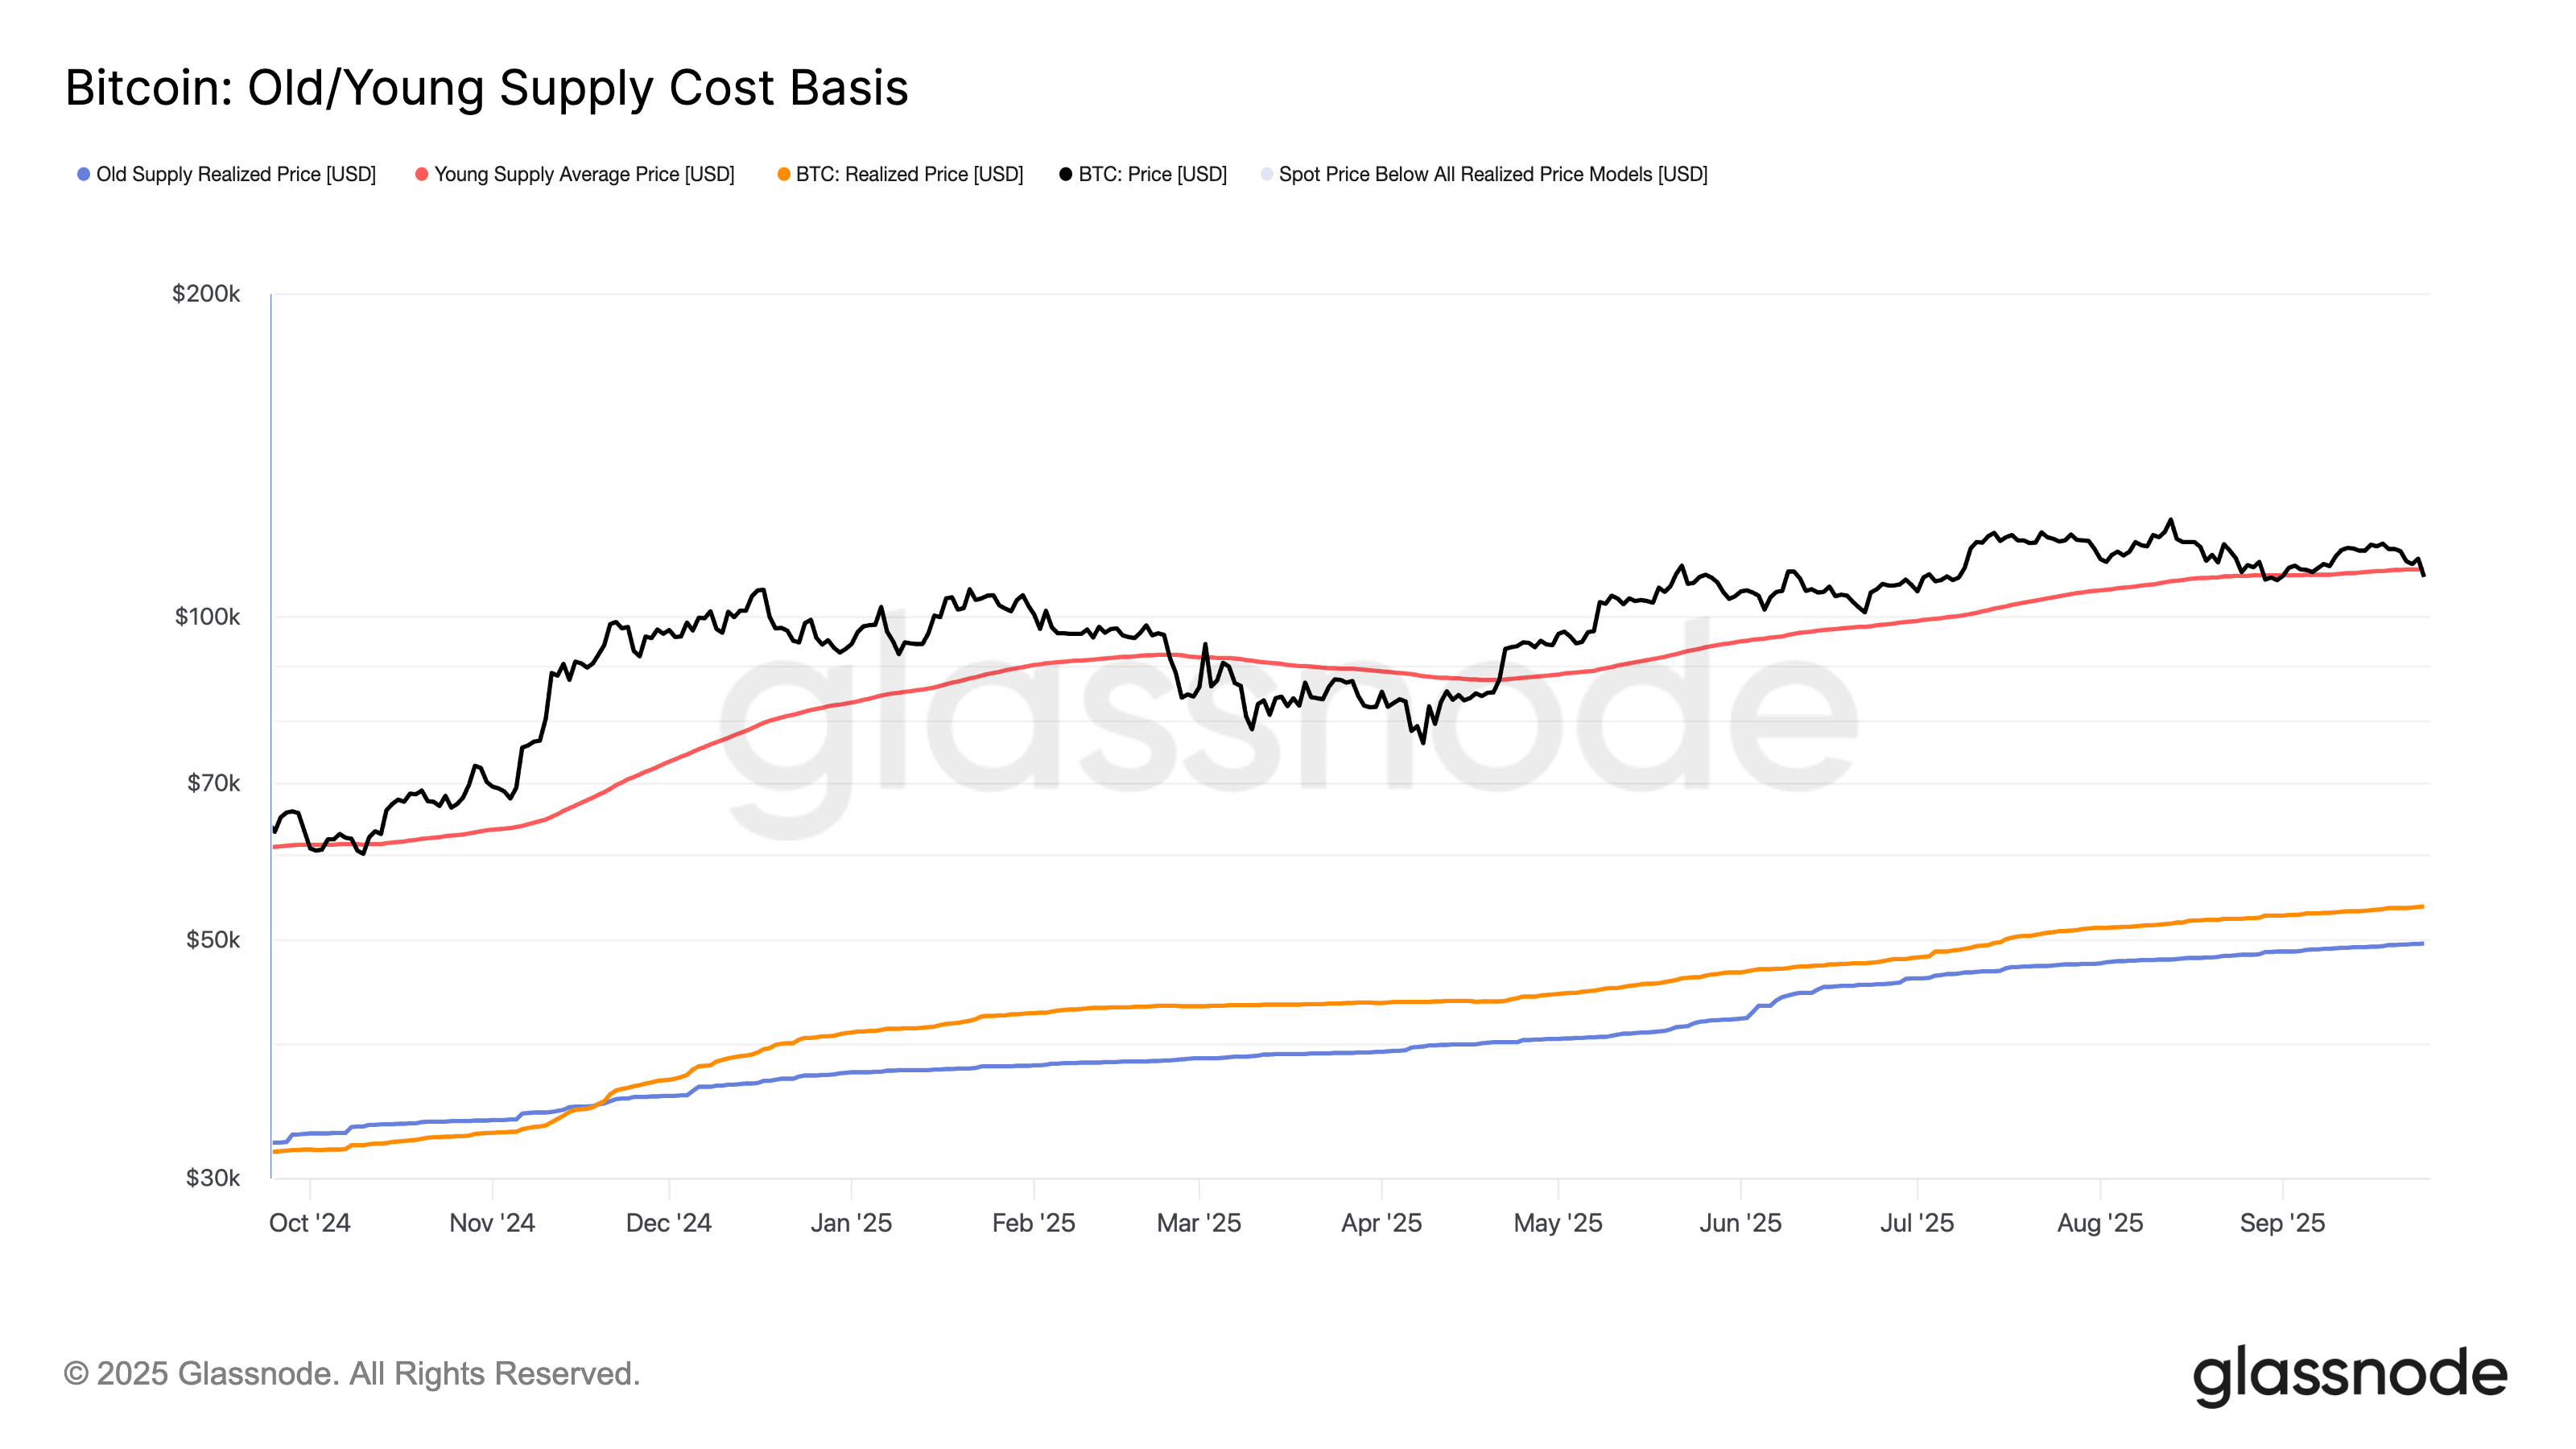Image resolution: width=2576 pixels, height=1449 pixels.
Task: Click the glassnode logo at bottom right
Action: point(2350,1375)
